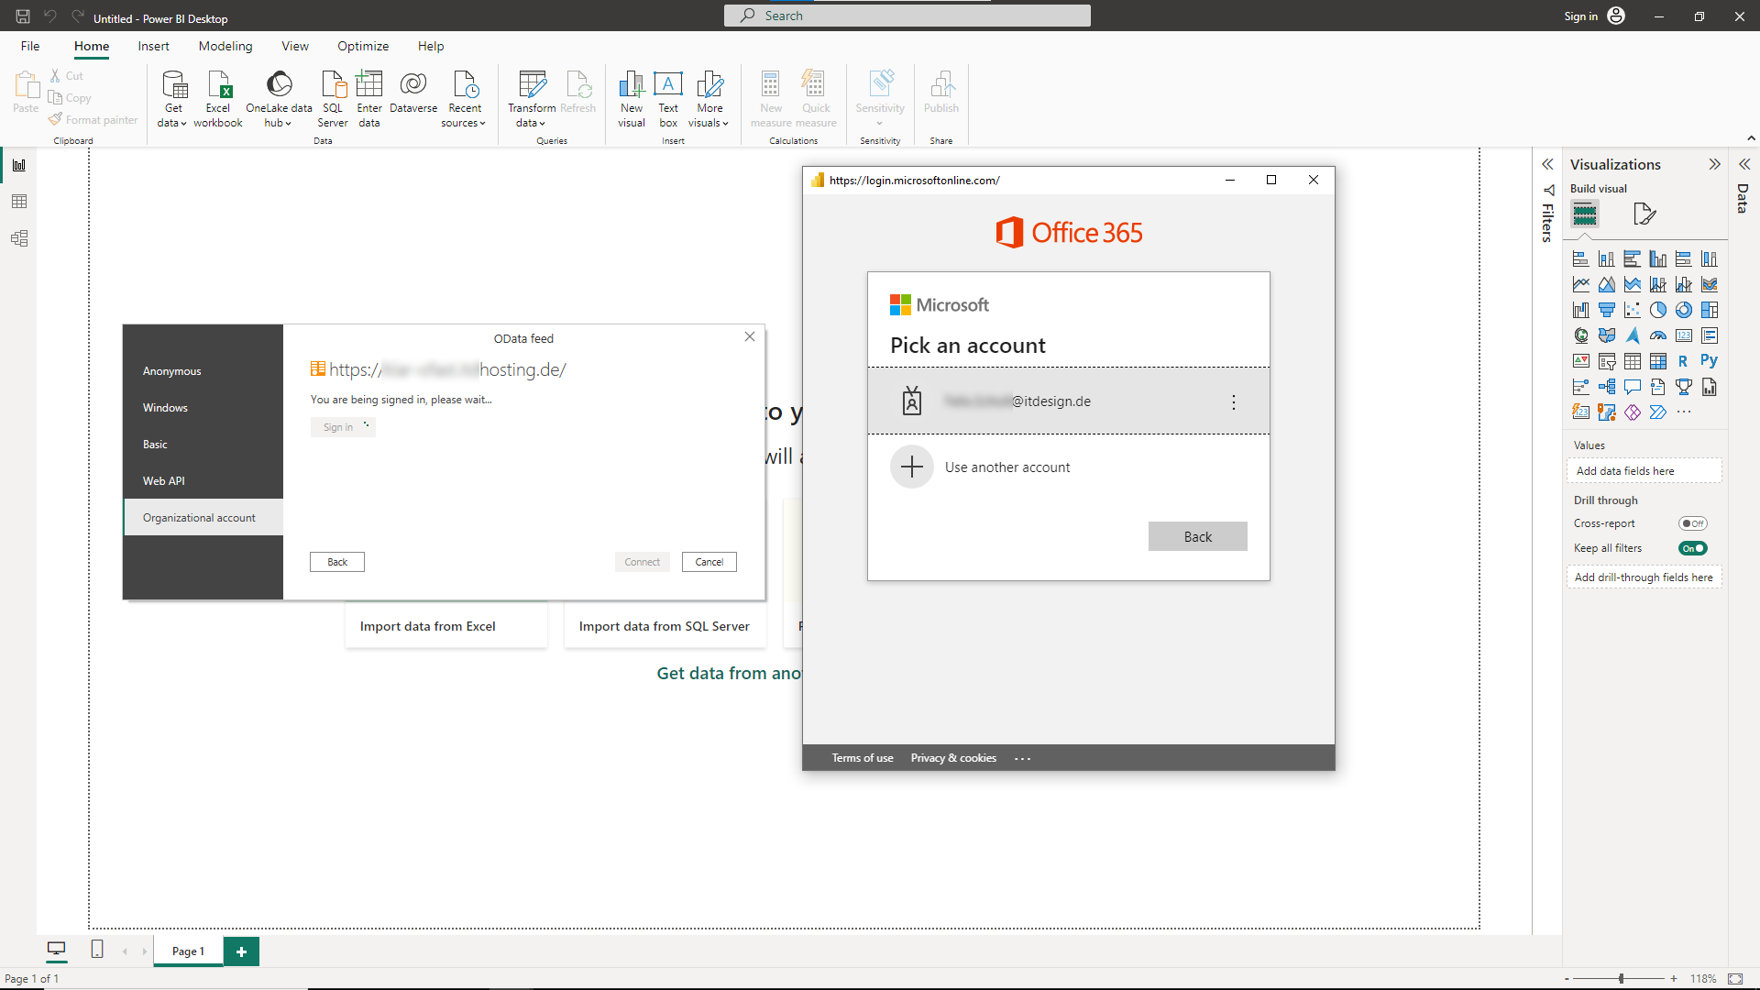Open the Terms of use link
The image size is (1760, 990).
point(863,759)
